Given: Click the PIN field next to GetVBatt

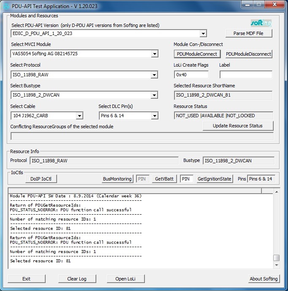Looking at the screenshot, I should (186, 179).
